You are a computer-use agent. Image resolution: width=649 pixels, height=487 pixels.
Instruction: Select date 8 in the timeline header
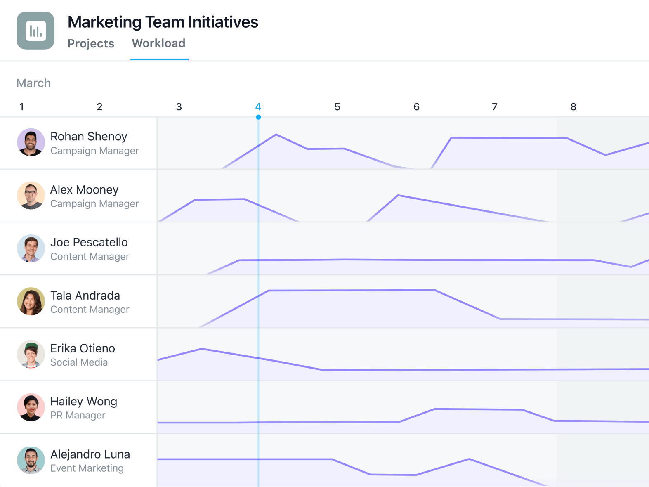[x=573, y=107]
